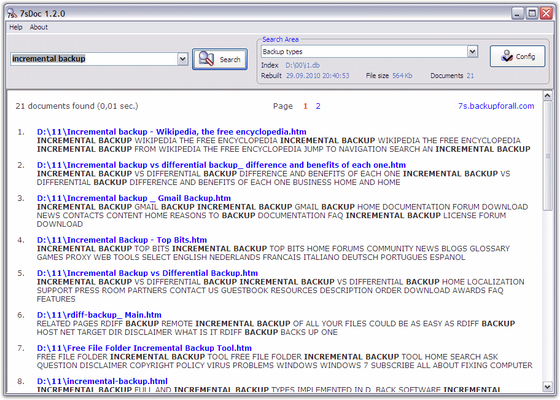This screenshot has height=400, width=560.
Task: Go to results page 2
Action: (x=318, y=106)
